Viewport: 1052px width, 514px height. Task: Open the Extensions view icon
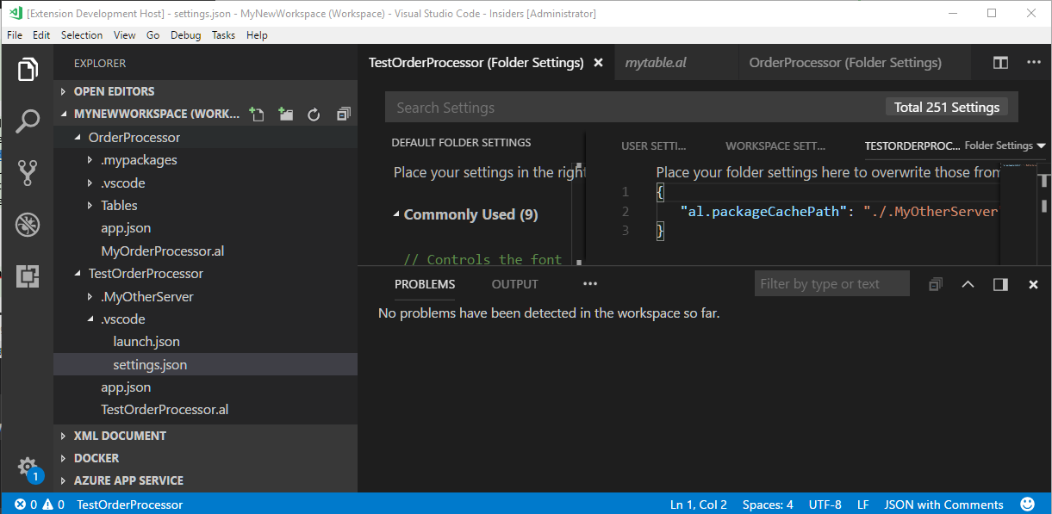click(x=28, y=276)
